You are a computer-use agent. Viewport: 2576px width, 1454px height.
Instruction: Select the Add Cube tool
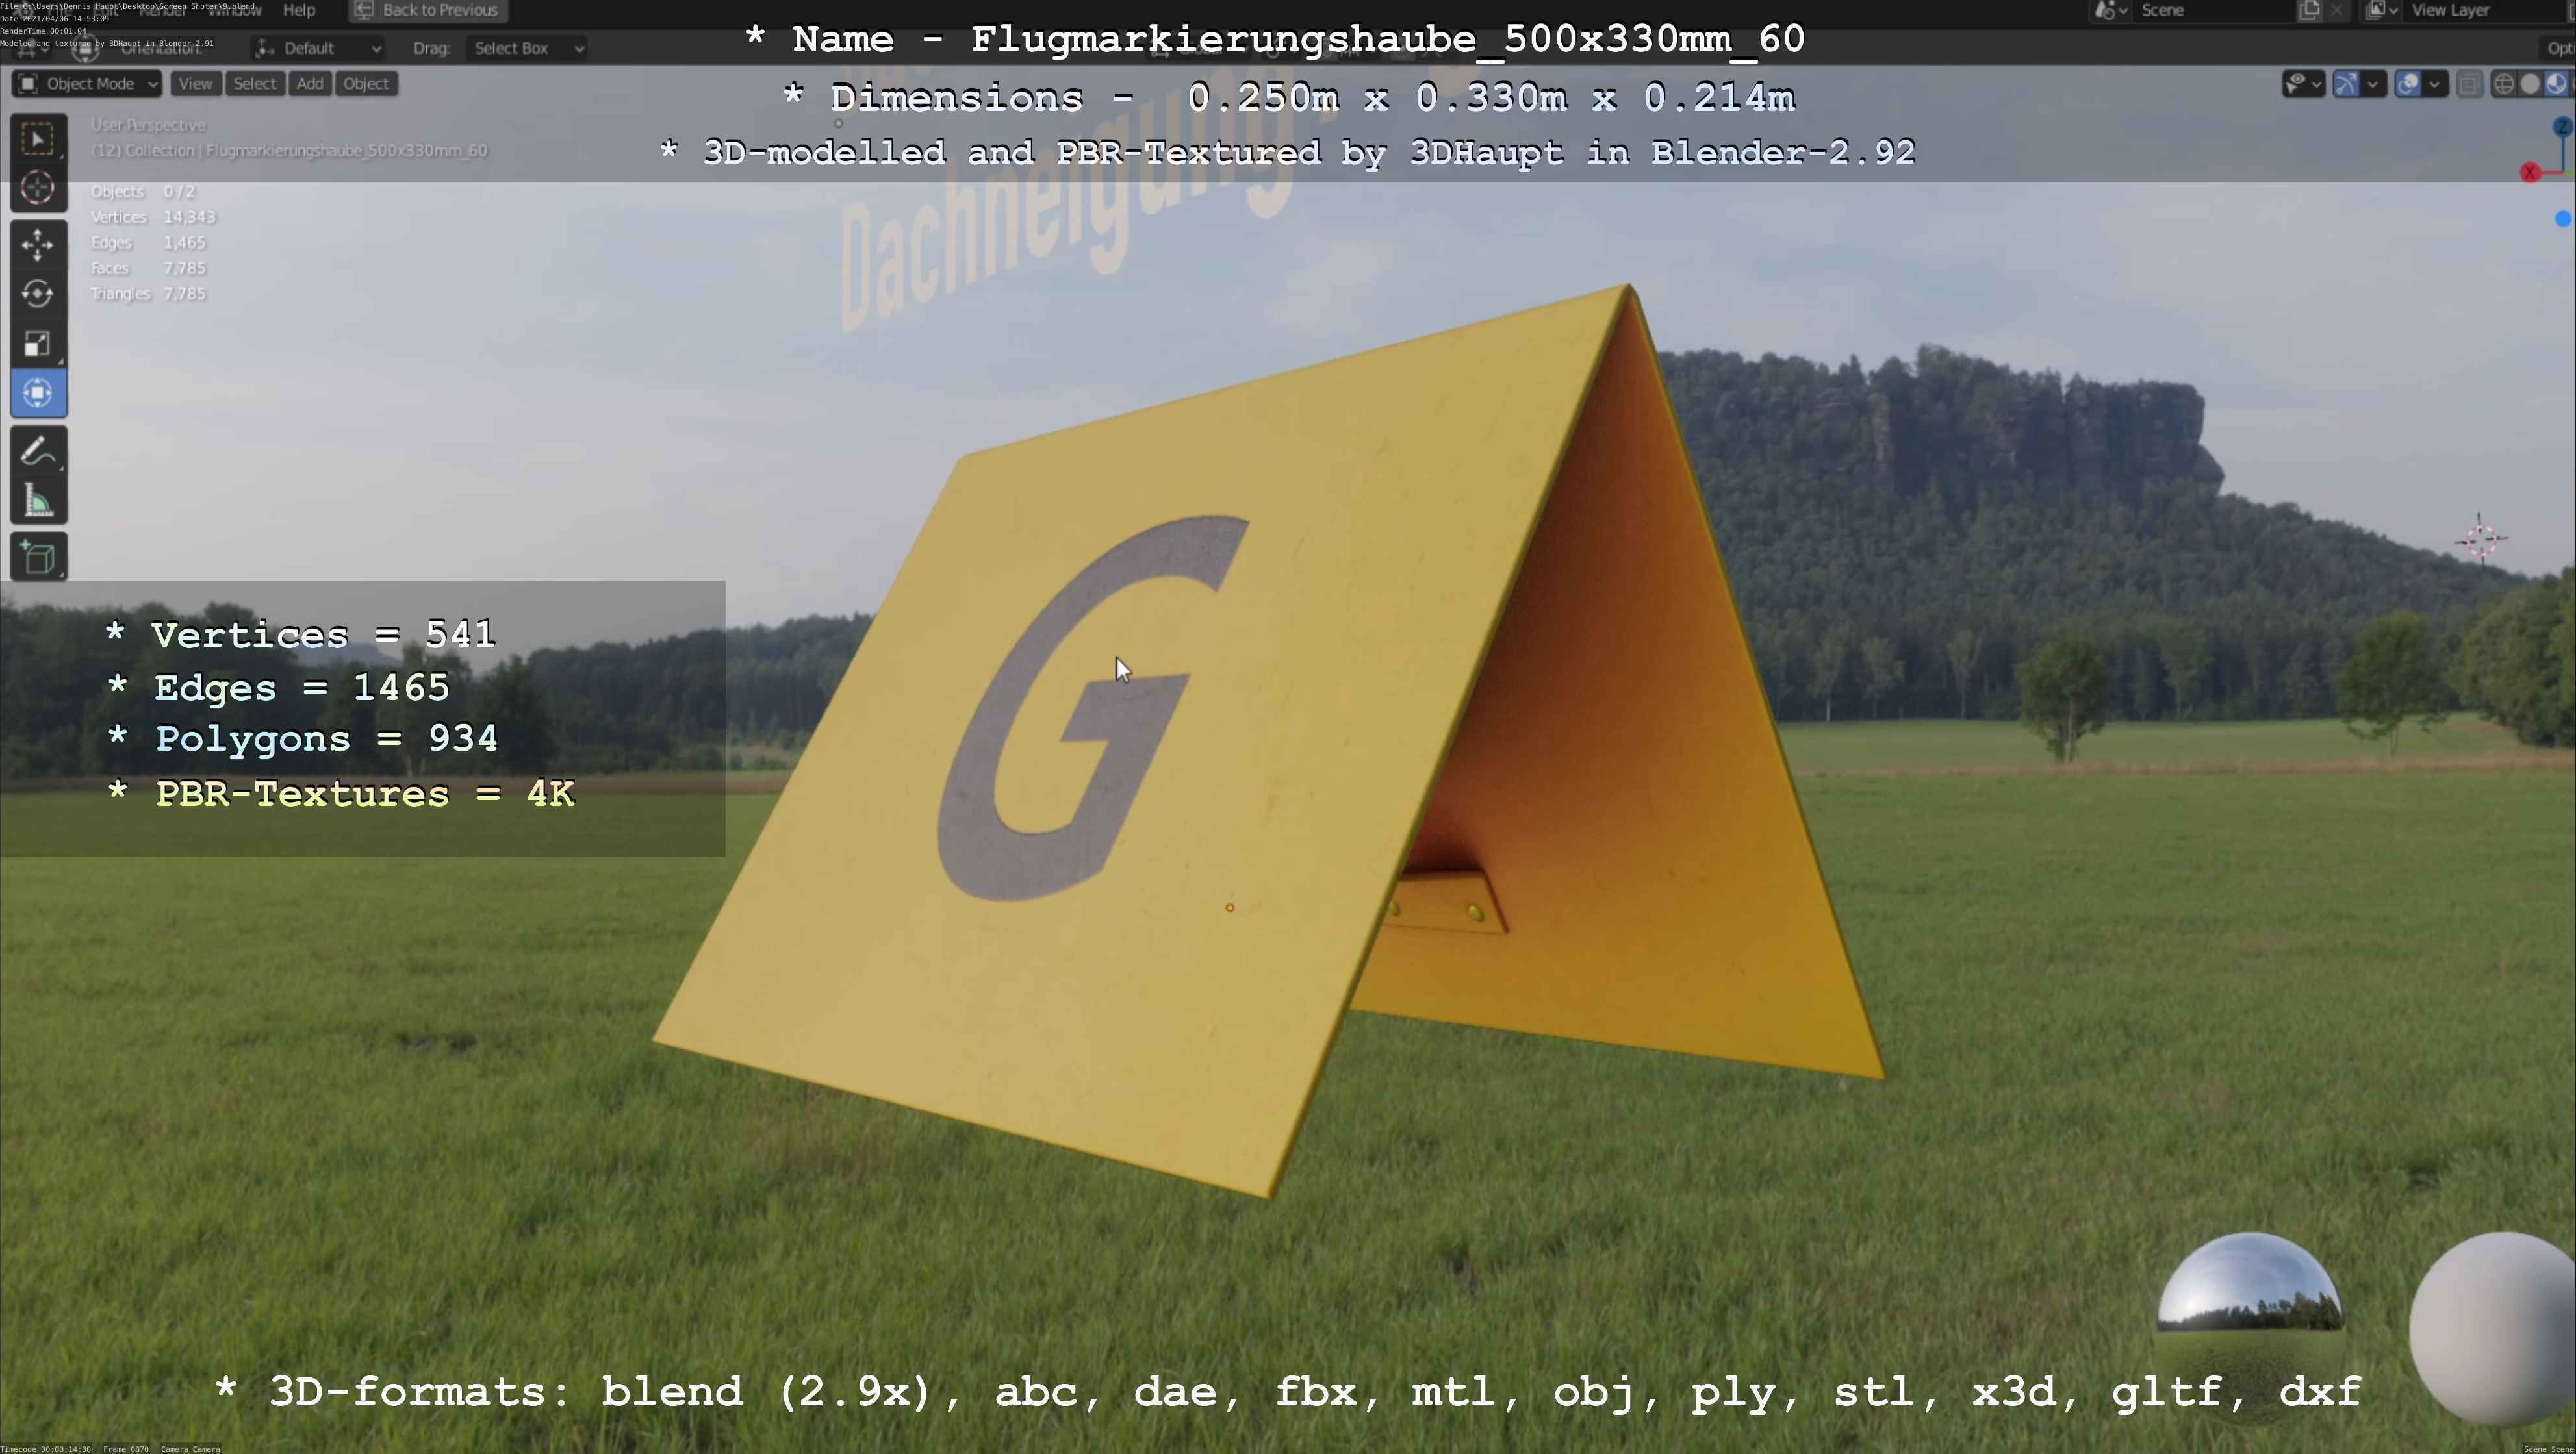click(38, 558)
